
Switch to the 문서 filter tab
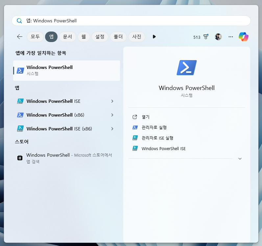[67, 36]
